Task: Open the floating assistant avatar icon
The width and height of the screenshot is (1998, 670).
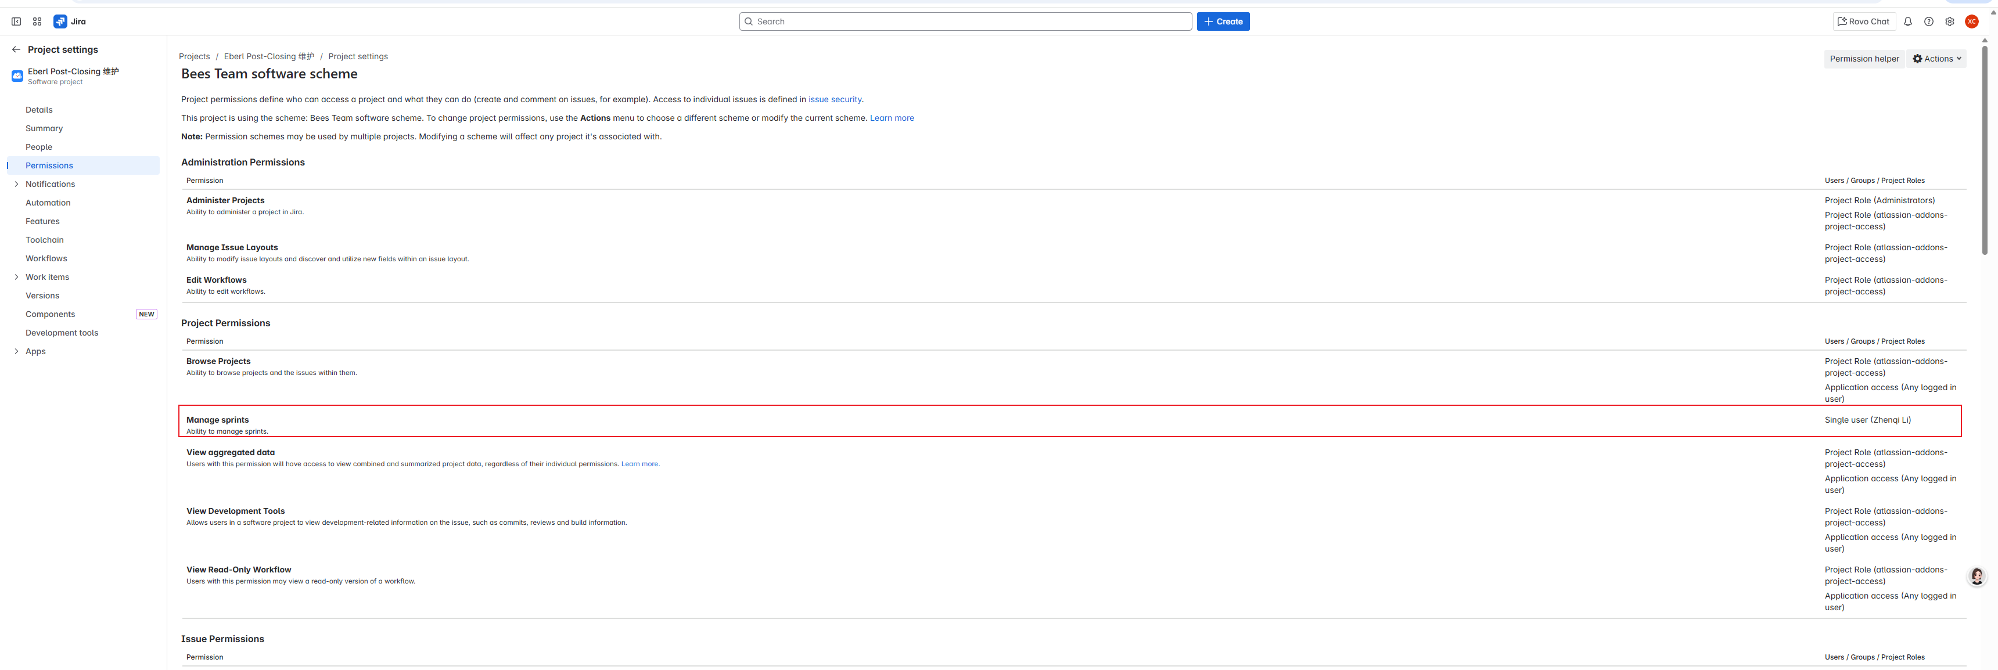Action: pyautogui.click(x=1977, y=576)
